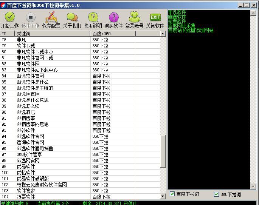This screenshot has height=205, width=259.
Task: Click 百度网址采集 in the black panel
Action: click(x=182, y=26)
